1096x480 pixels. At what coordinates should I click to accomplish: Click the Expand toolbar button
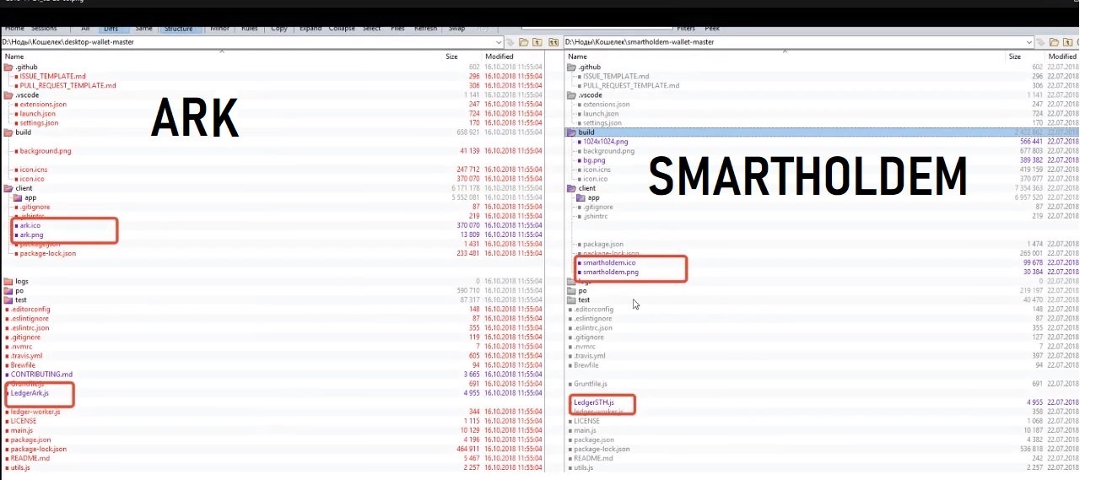(310, 29)
